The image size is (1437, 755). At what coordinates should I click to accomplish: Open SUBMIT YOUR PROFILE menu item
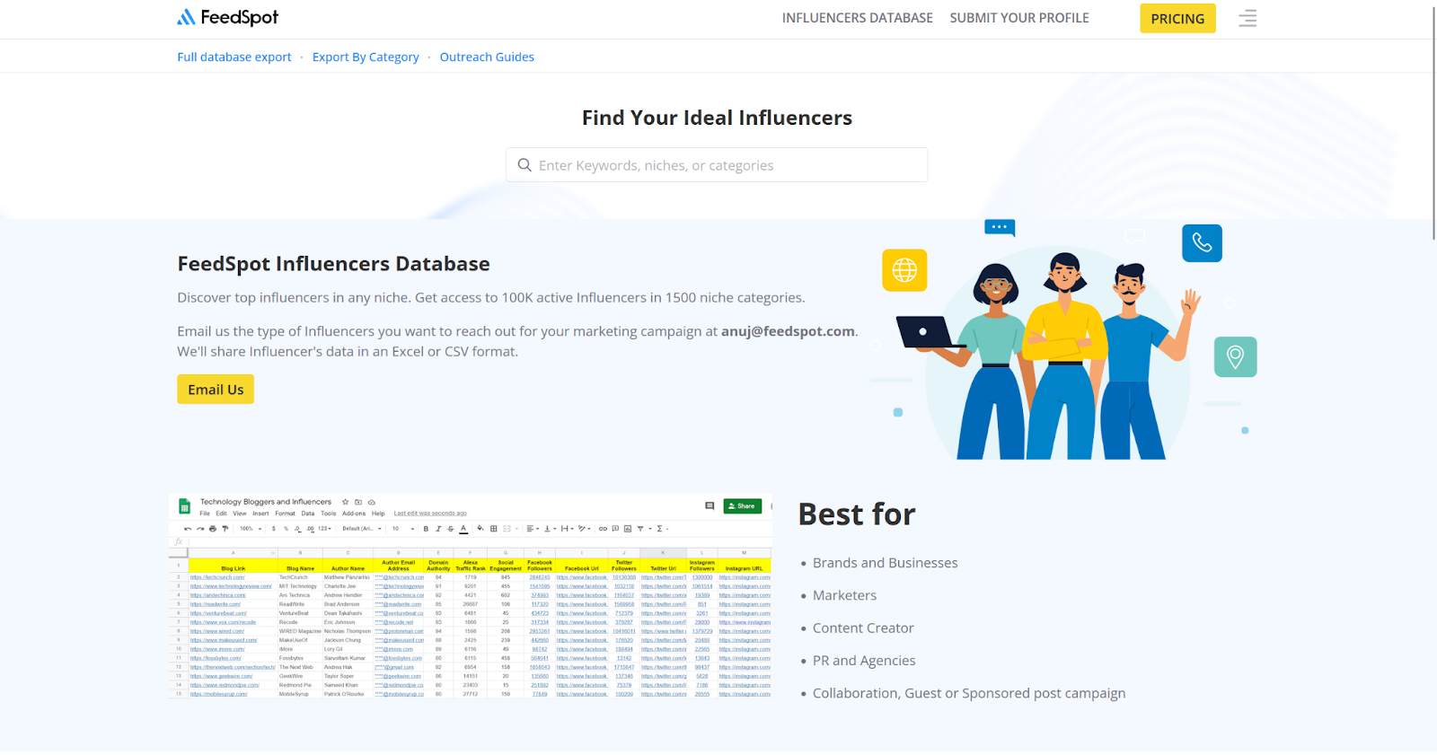1019,18
